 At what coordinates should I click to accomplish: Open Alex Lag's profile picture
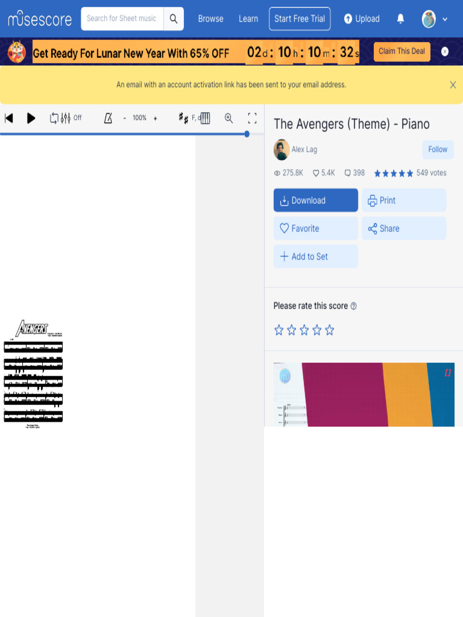tap(282, 149)
